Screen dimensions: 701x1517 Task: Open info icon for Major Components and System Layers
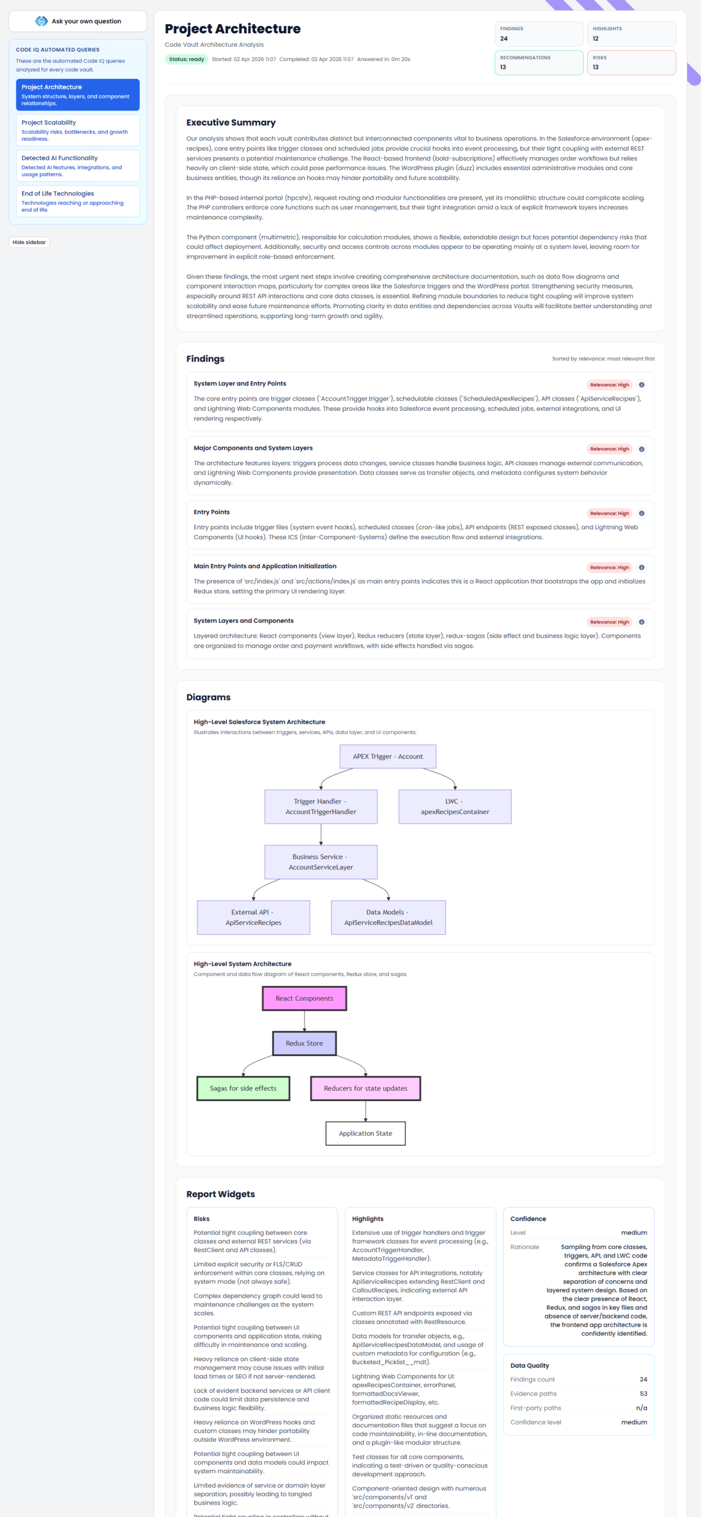(x=641, y=449)
